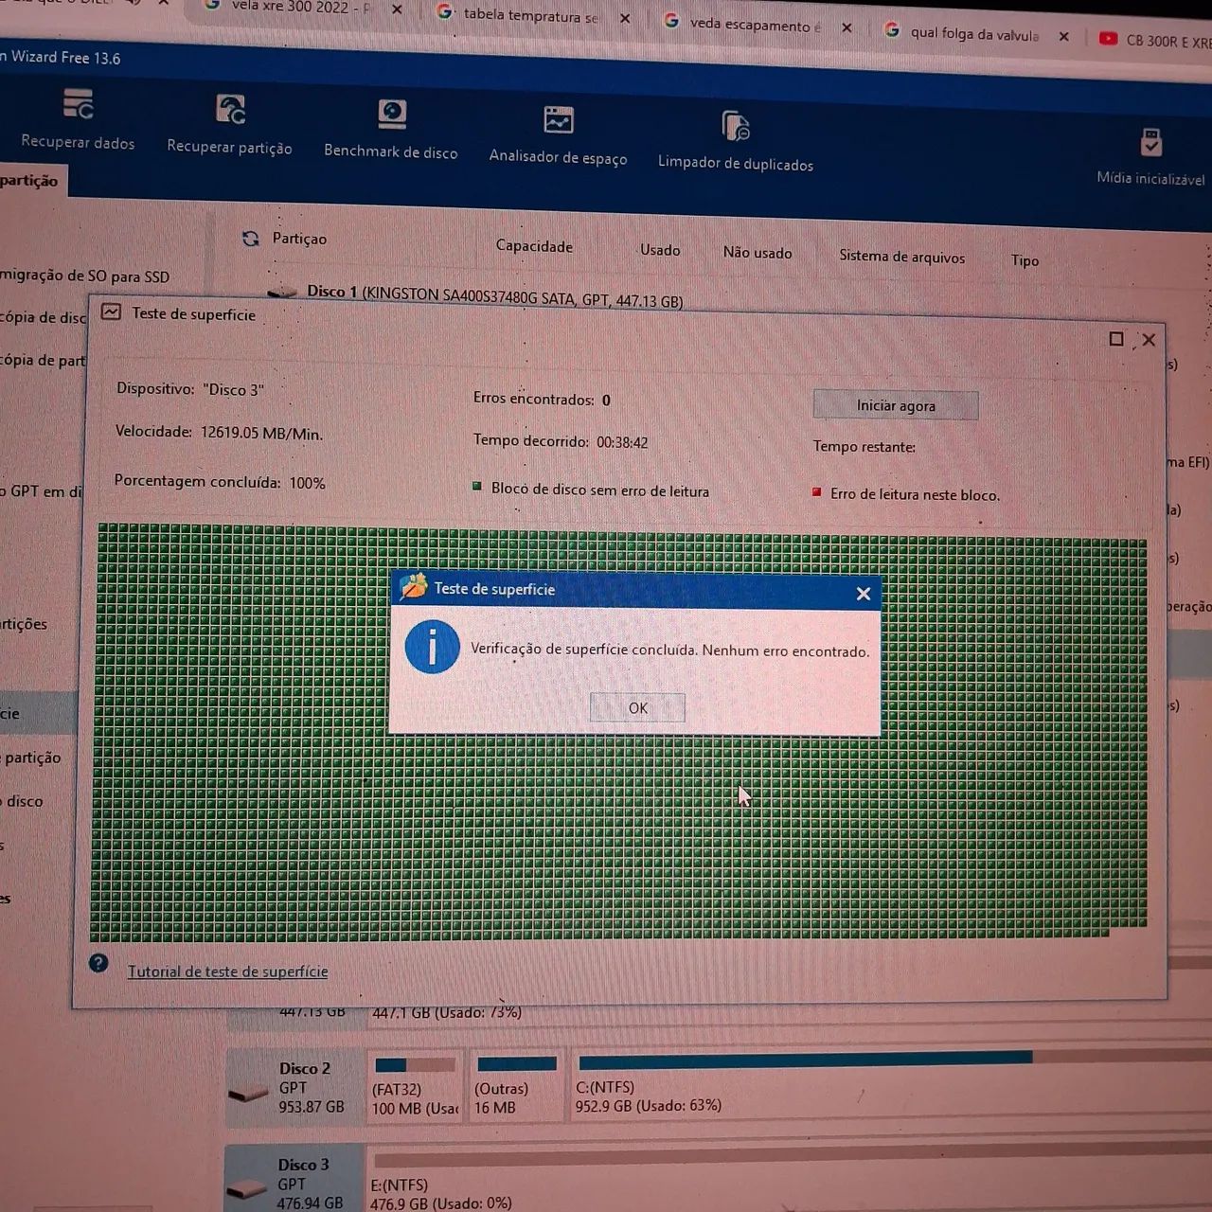Image resolution: width=1212 pixels, height=1212 pixels.
Task: Select the Outras 16 MB partition
Action: point(517,1086)
